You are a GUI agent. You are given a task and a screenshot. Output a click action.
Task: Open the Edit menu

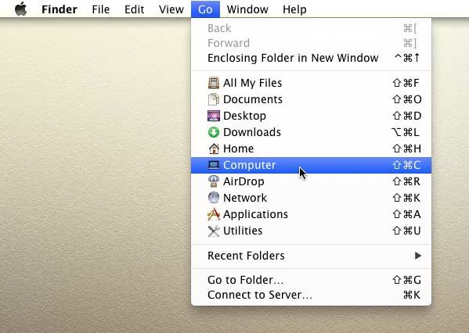135,9
